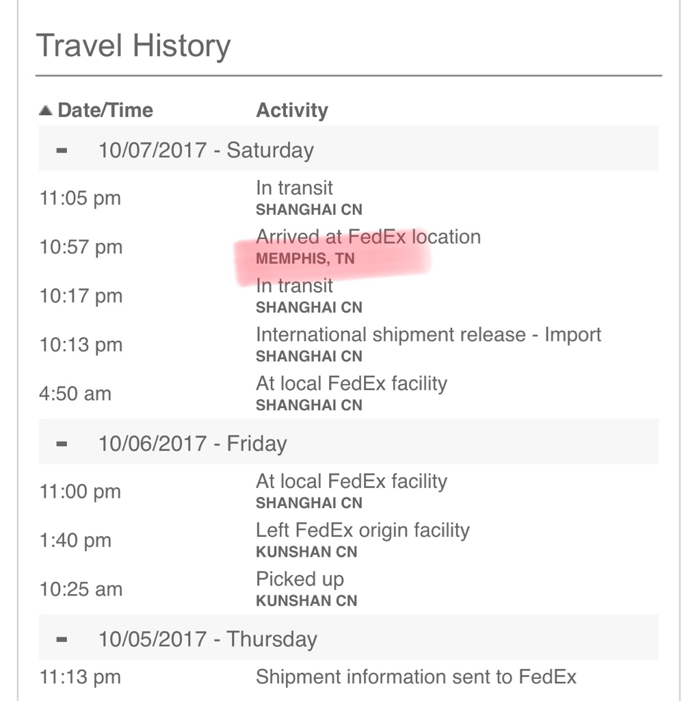Click the 10/07/2017 - Saturday date row
Screen dimensions: 697x701
[349, 149]
